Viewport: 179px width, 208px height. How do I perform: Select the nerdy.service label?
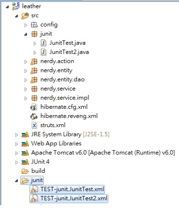pos(58,89)
